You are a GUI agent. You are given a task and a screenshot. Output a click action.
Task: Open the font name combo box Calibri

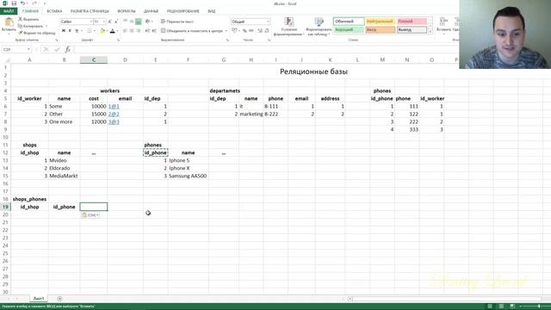pos(77,22)
